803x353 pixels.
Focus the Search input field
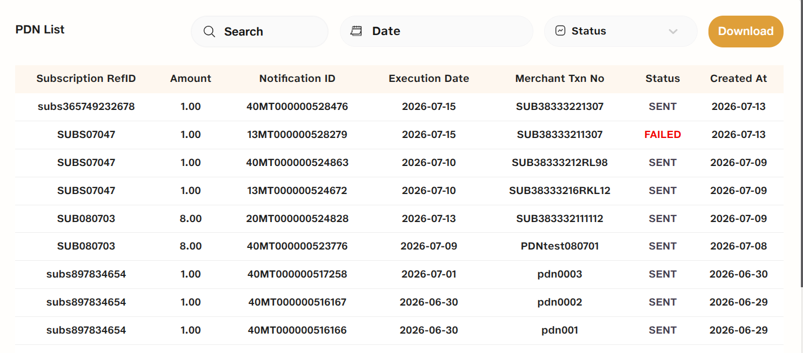[x=259, y=31]
